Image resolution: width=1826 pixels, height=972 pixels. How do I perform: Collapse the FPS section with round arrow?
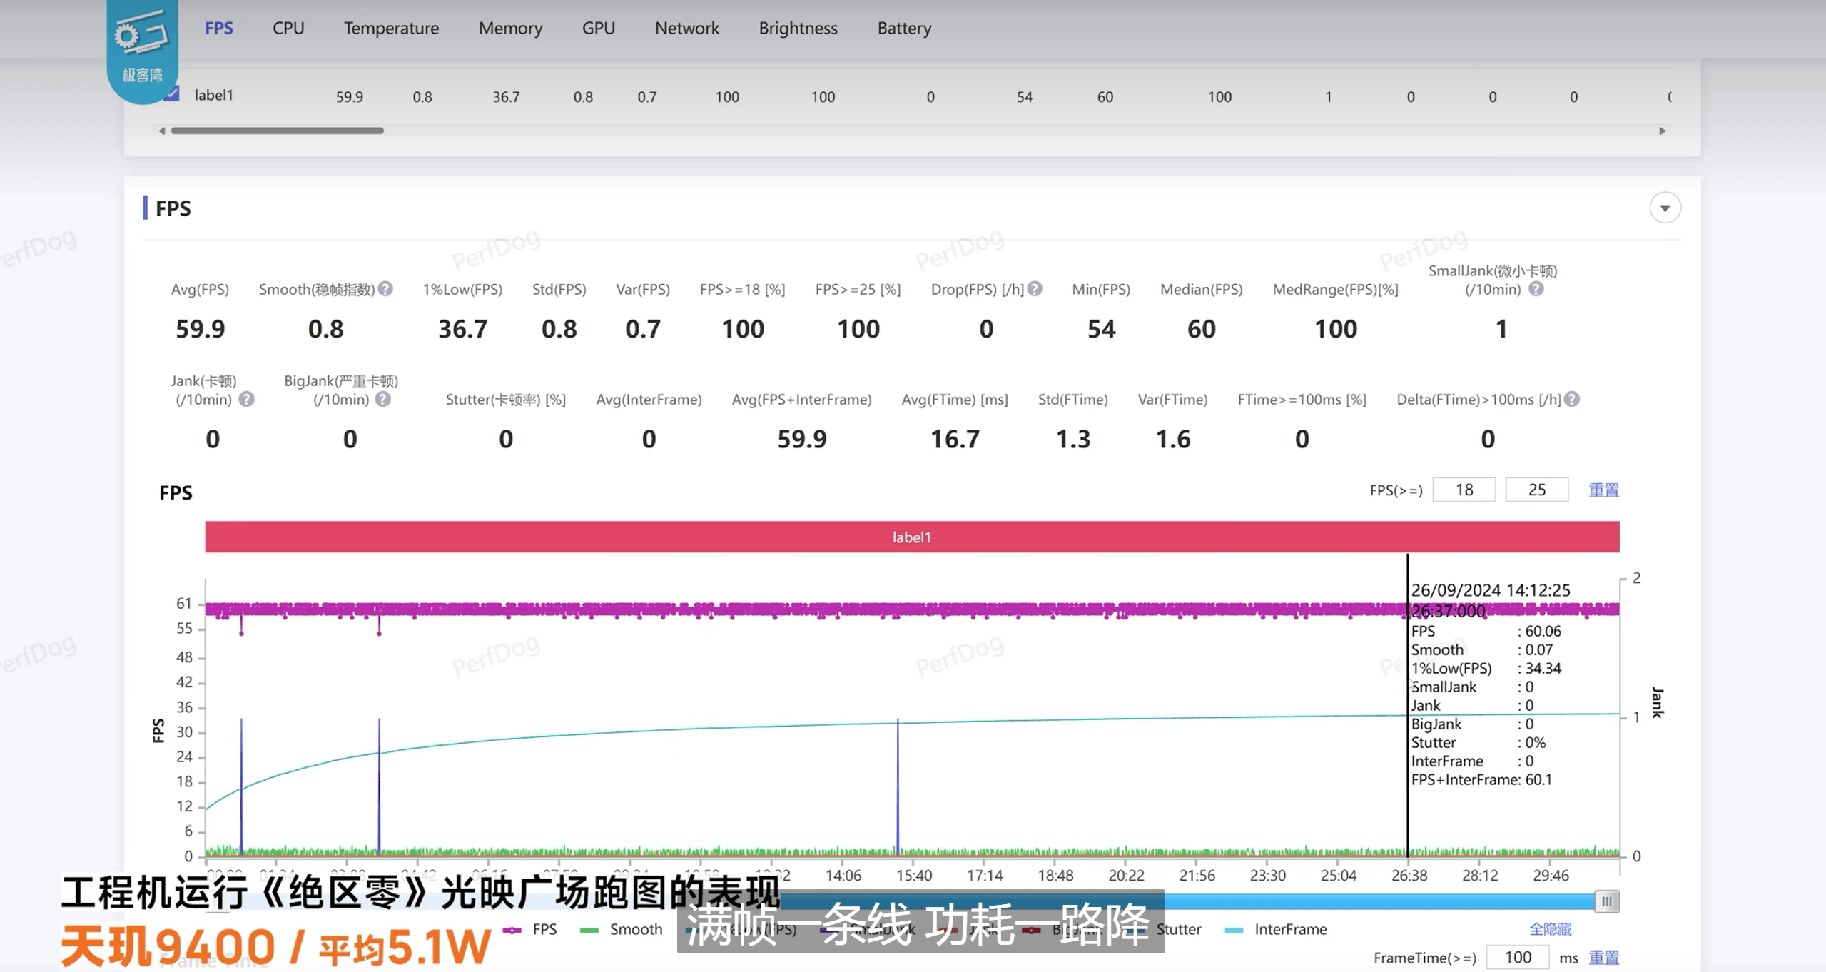[x=1665, y=208]
